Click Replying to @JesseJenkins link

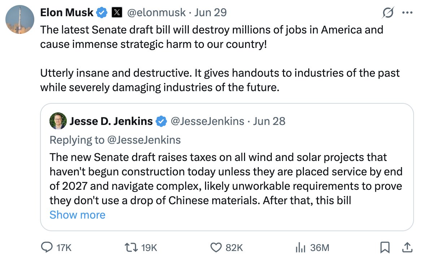[115, 140]
